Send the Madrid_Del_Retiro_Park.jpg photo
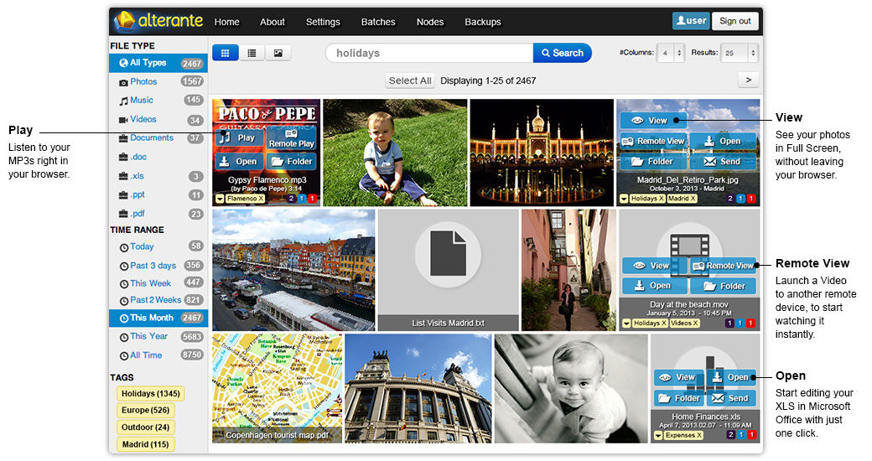 tap(723, 162)
